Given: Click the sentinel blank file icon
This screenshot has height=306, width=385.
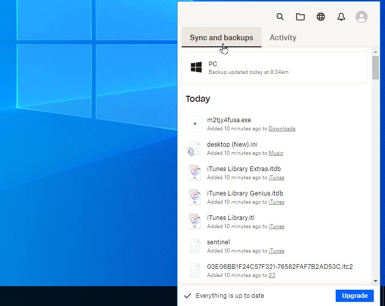Looking at the screenshot, I should [195, 246].
